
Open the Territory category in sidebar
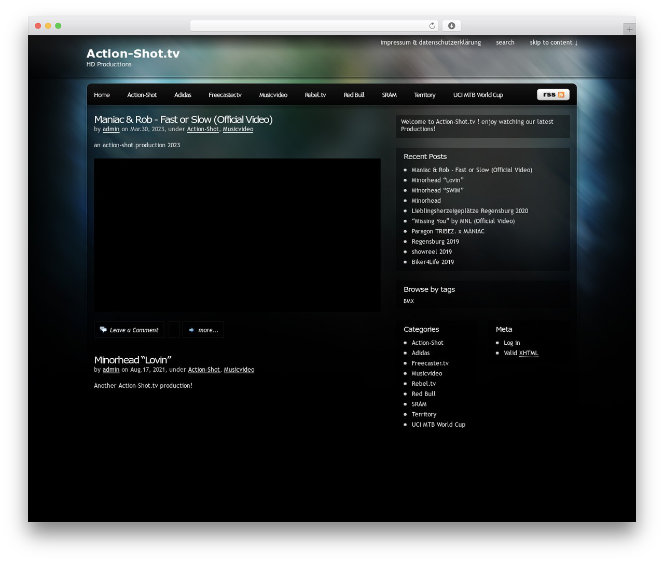[x=424, y=414]
